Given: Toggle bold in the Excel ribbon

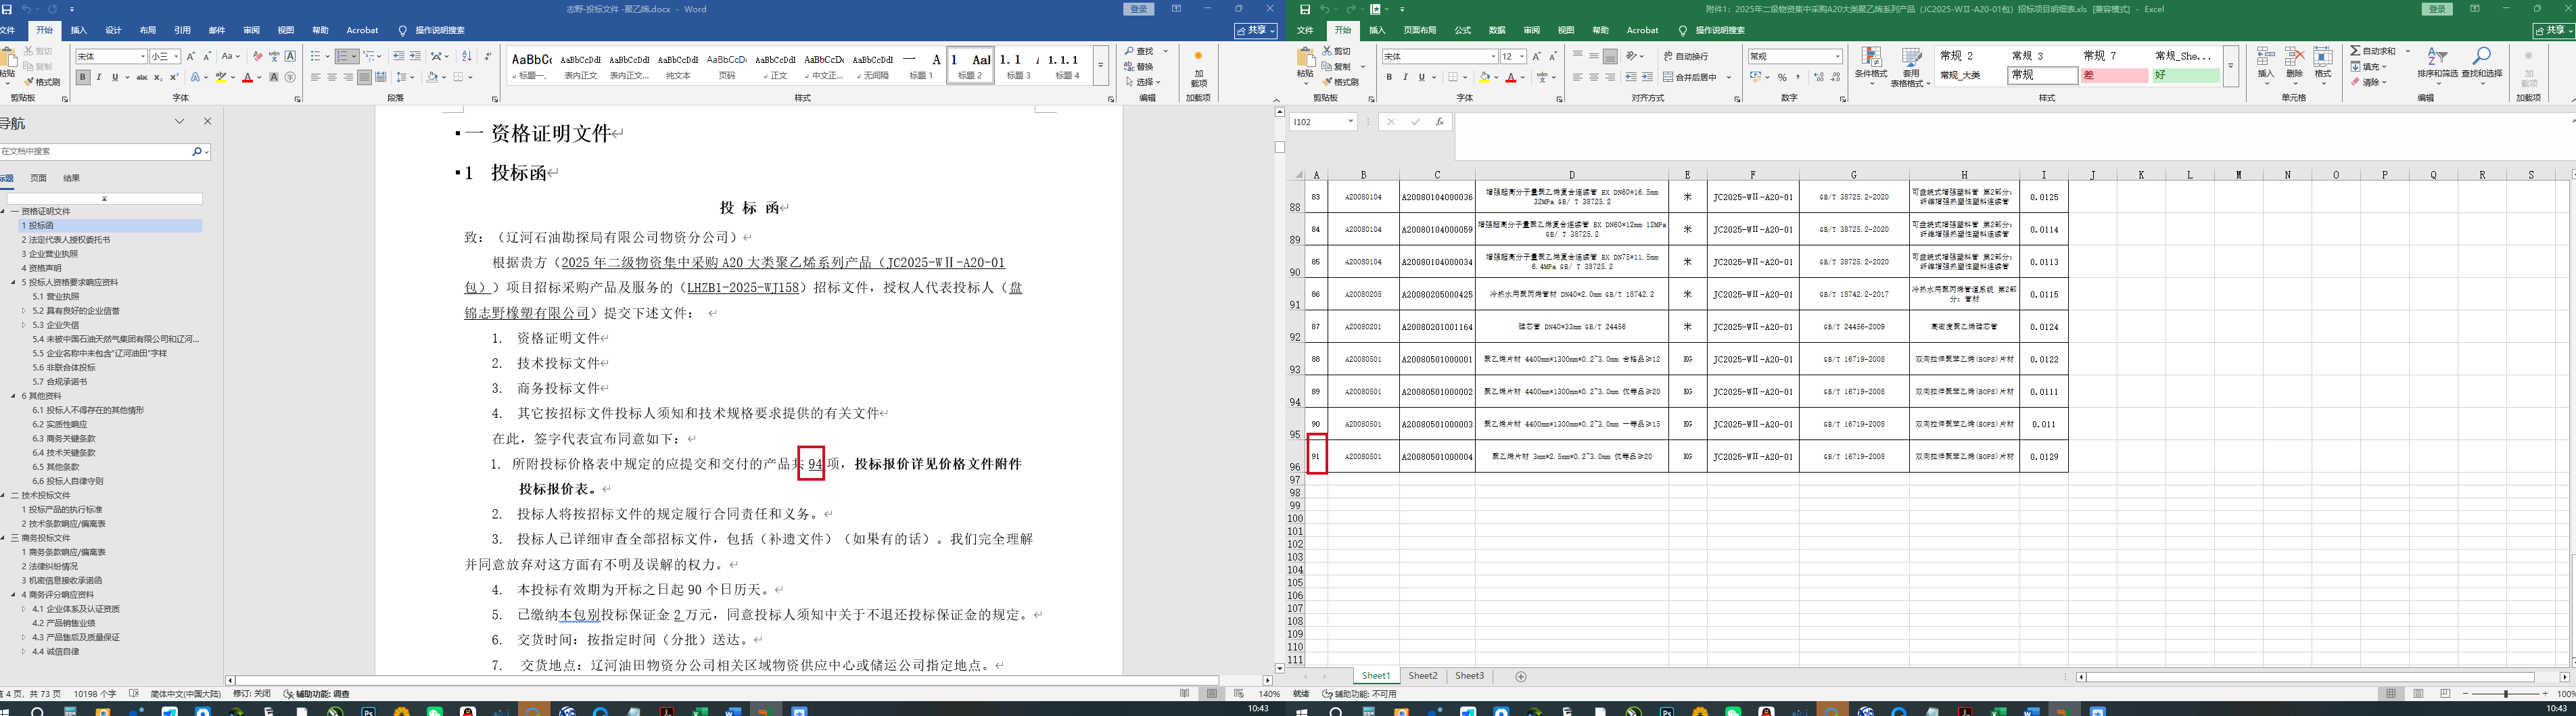Looking at the screenshot, I should point(1390,77).
